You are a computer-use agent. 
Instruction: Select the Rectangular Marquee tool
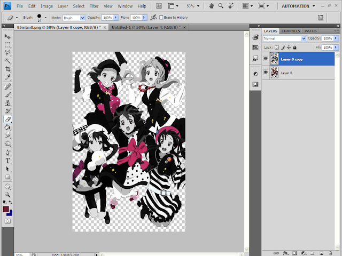7,45
